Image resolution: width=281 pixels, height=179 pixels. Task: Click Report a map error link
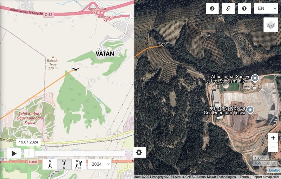266,177
